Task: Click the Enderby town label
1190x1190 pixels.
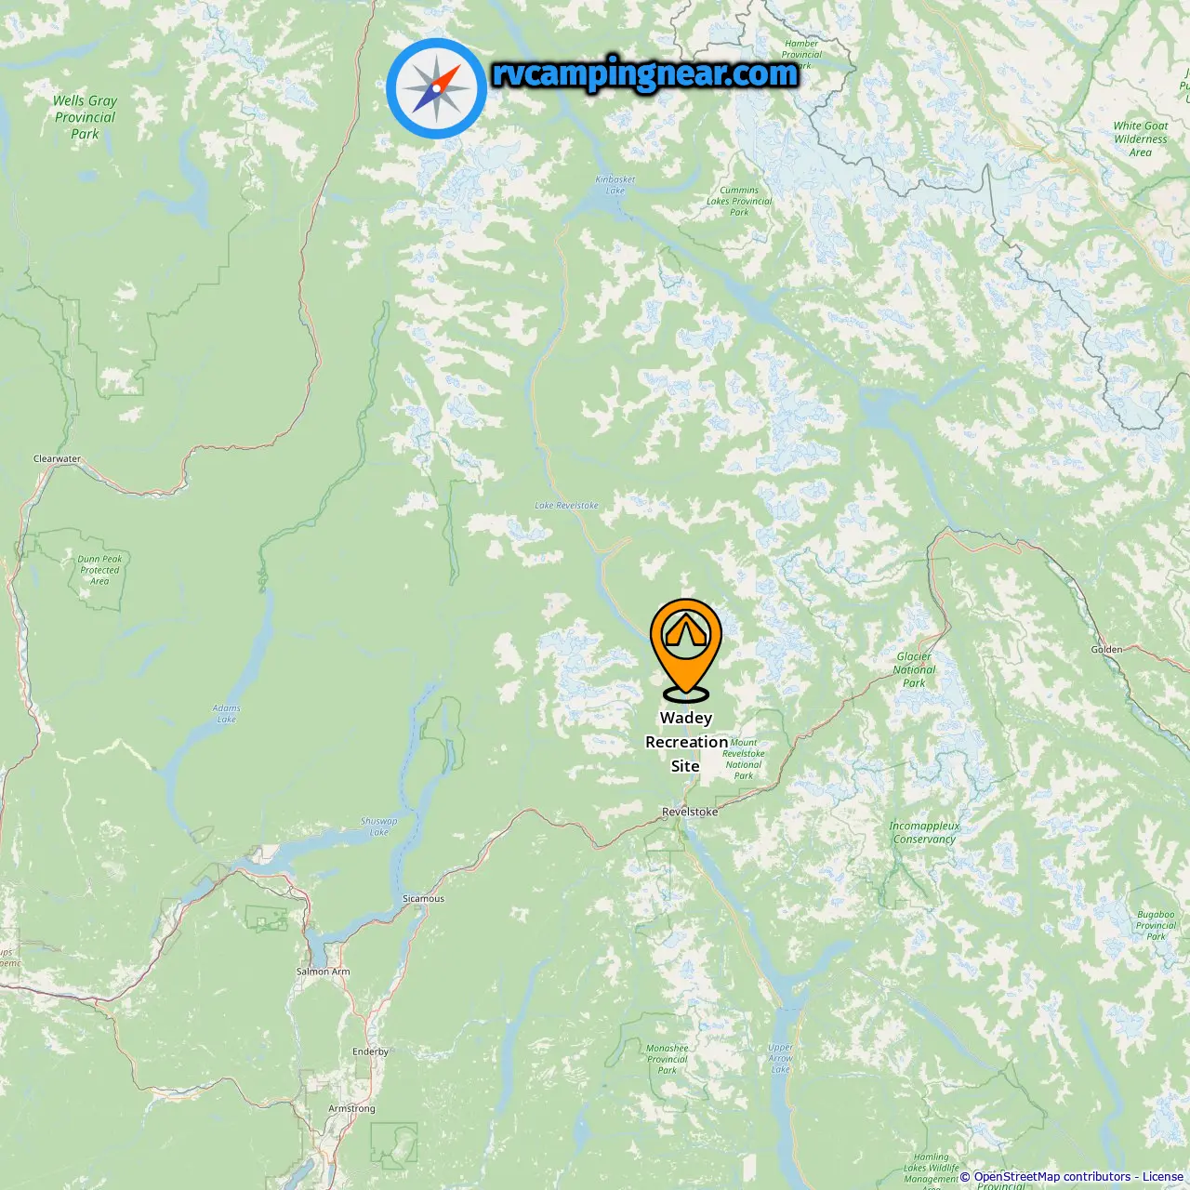Action: (x=370, y=1051)
